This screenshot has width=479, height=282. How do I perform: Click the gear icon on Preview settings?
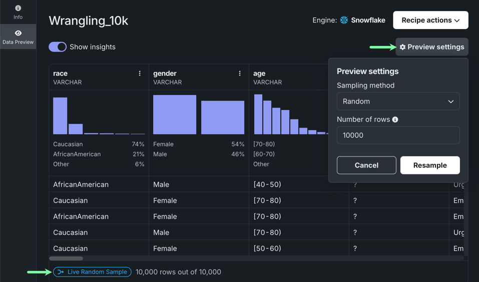tap(402, 47)
